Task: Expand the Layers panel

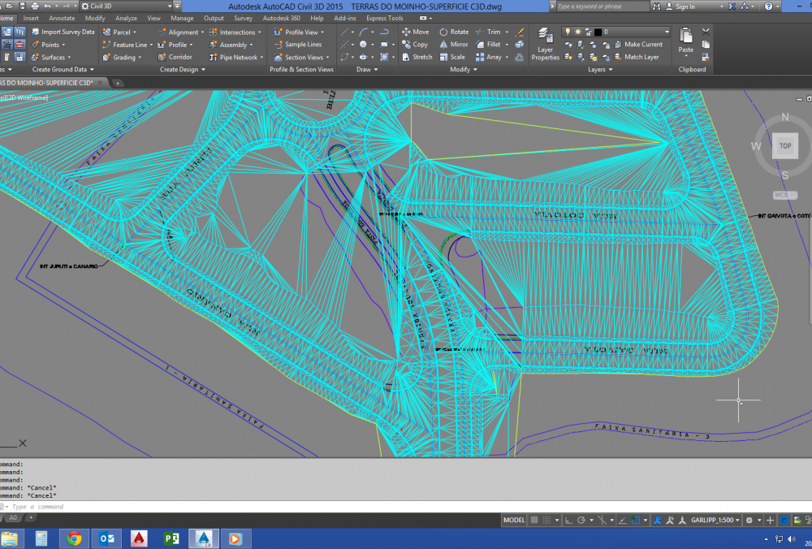Action: pos(600,69)
